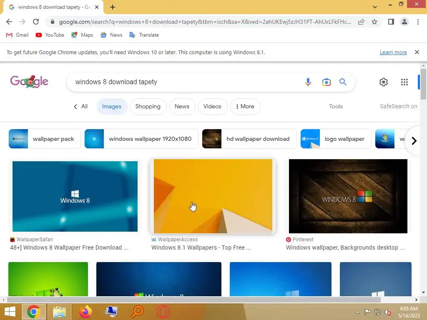Open the network tray icon
The image size is (427, 320).
[x=378, y=312]
